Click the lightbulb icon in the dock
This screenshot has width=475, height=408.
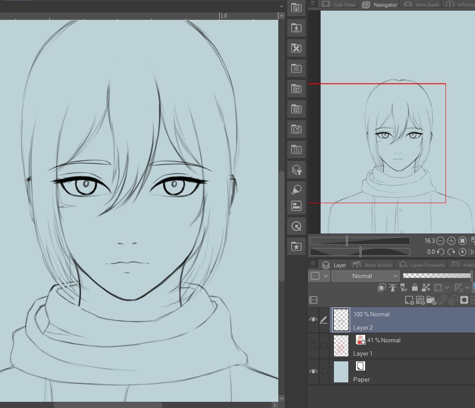pyautogui.click(x=296, y=190)
